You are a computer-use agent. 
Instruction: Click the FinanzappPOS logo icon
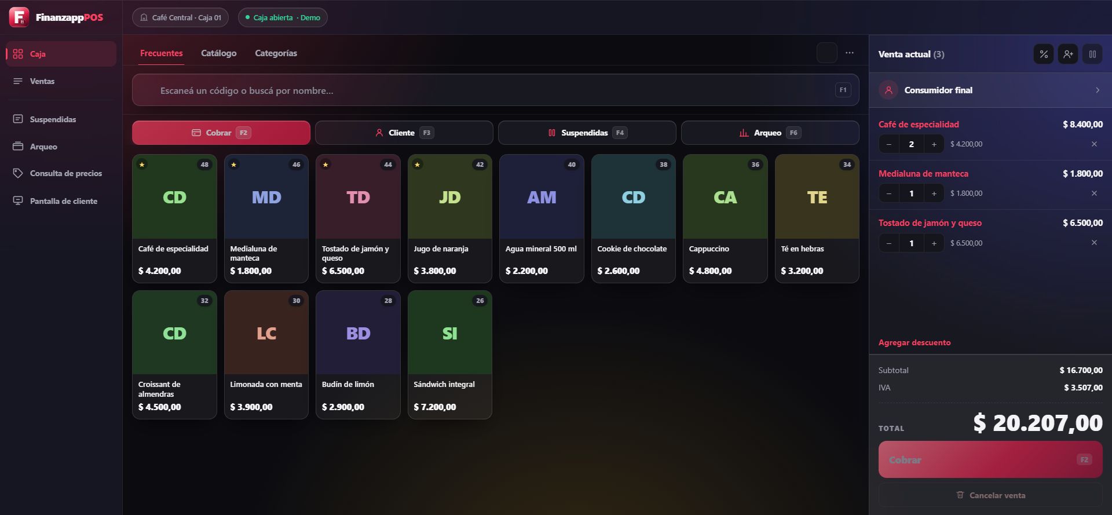coord(19,17)
